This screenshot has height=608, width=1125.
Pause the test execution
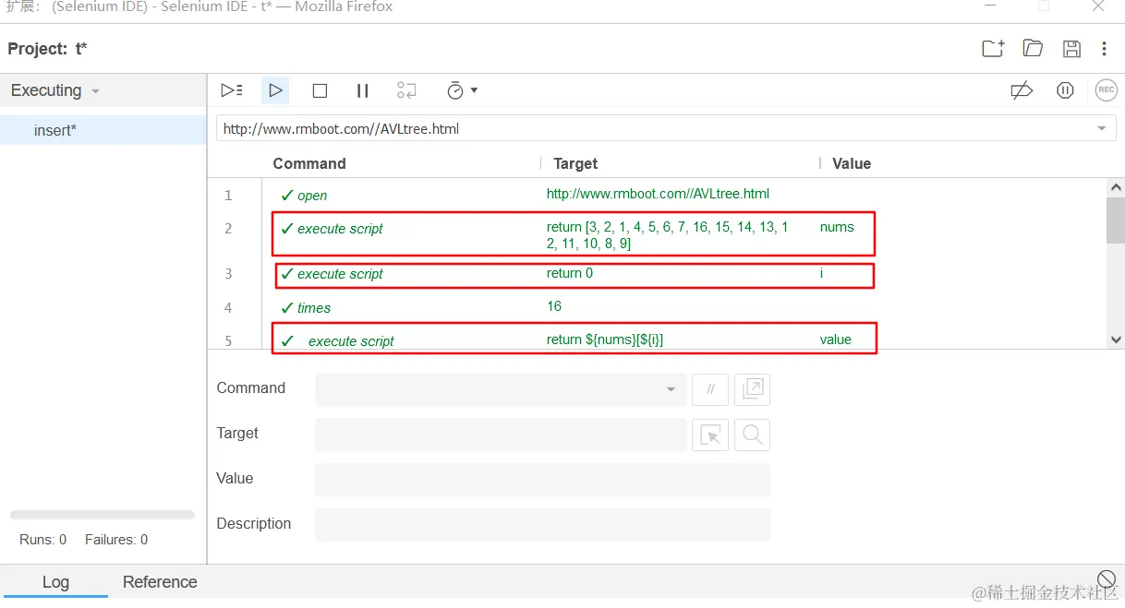pos(362,90)
